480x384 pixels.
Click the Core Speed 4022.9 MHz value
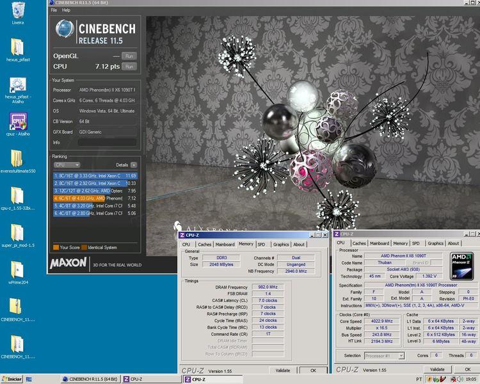[x=381, y=321]
